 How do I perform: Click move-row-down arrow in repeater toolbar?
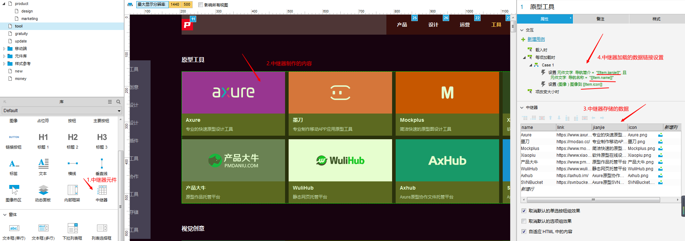tap(559, 118)
